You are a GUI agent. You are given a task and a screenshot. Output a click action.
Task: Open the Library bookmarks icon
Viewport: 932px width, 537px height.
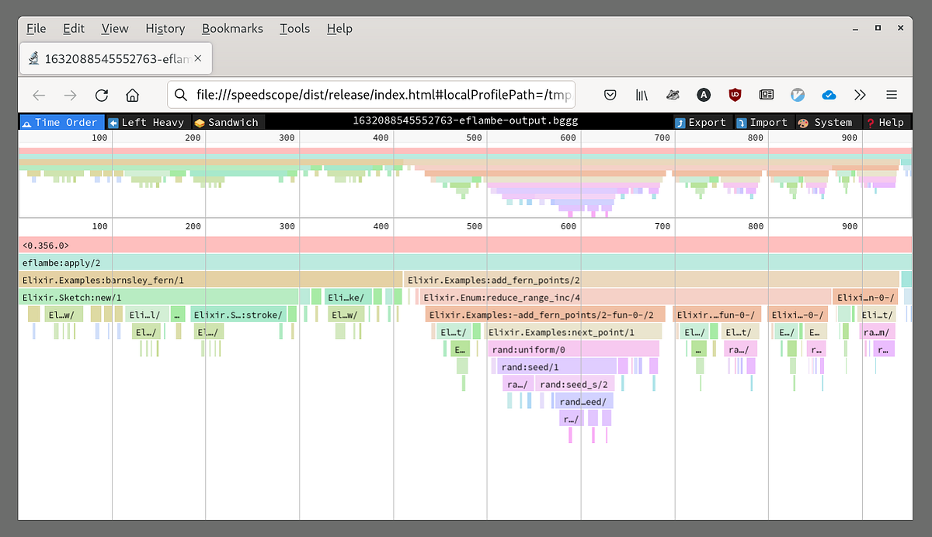pyautogui.click(x=642, y=95)
